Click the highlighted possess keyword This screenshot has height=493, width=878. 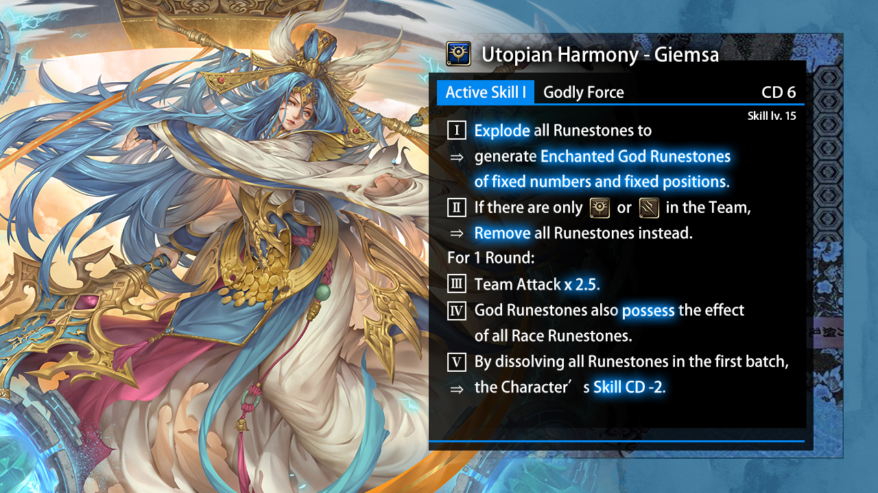(x=648, y=310)
